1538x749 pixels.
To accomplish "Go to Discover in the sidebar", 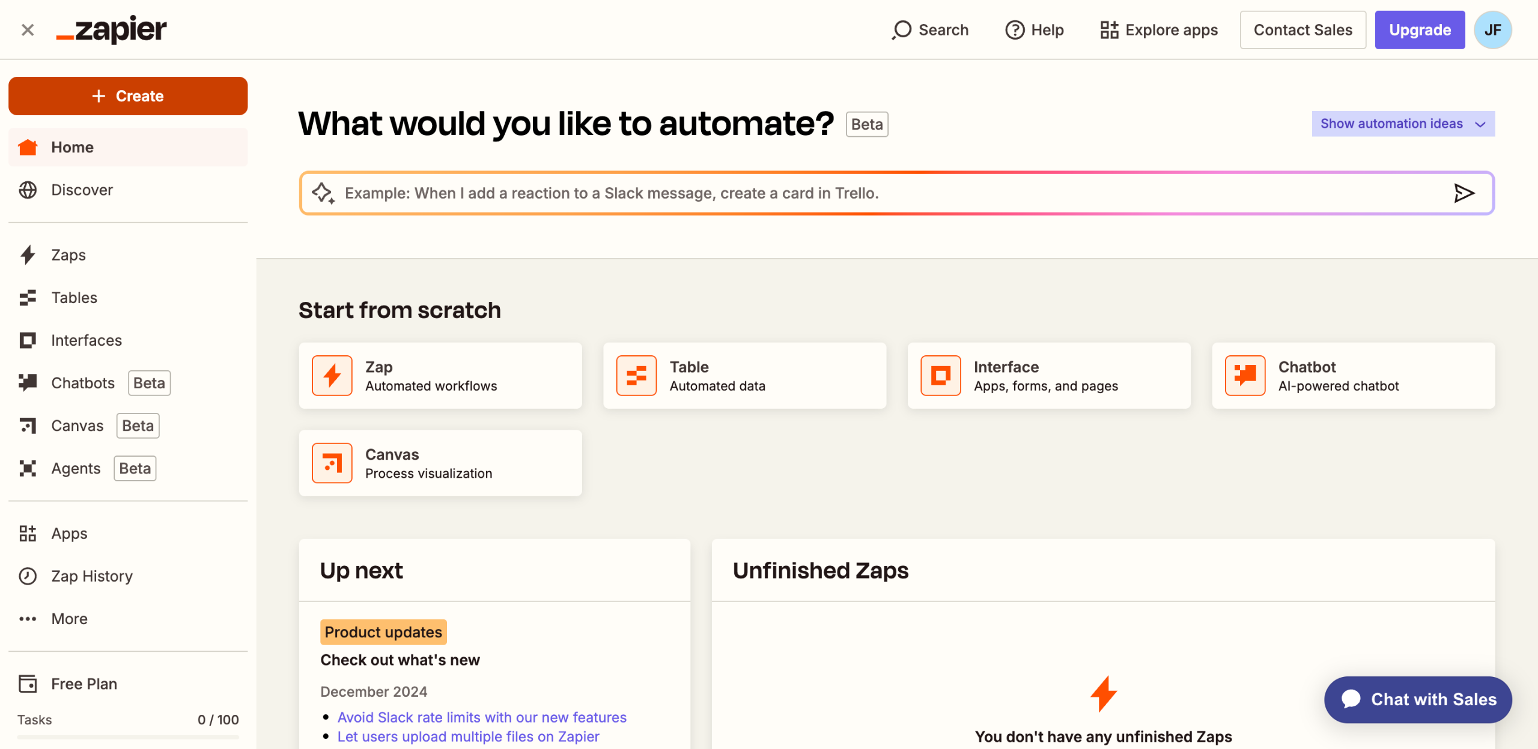I will pos(82,190).
